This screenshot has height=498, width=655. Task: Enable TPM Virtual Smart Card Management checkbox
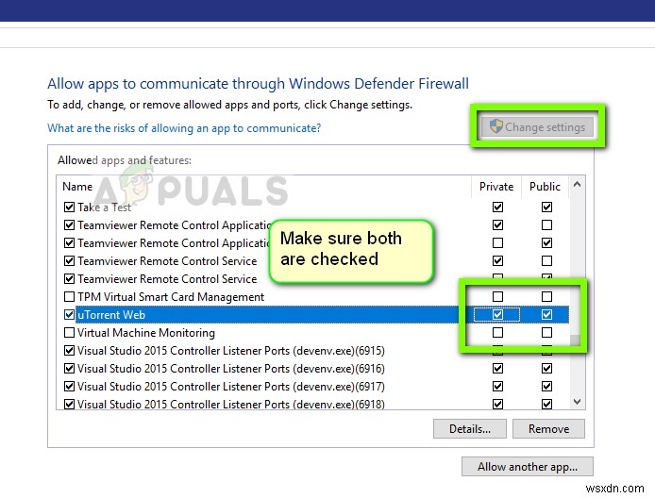point(69,297)
